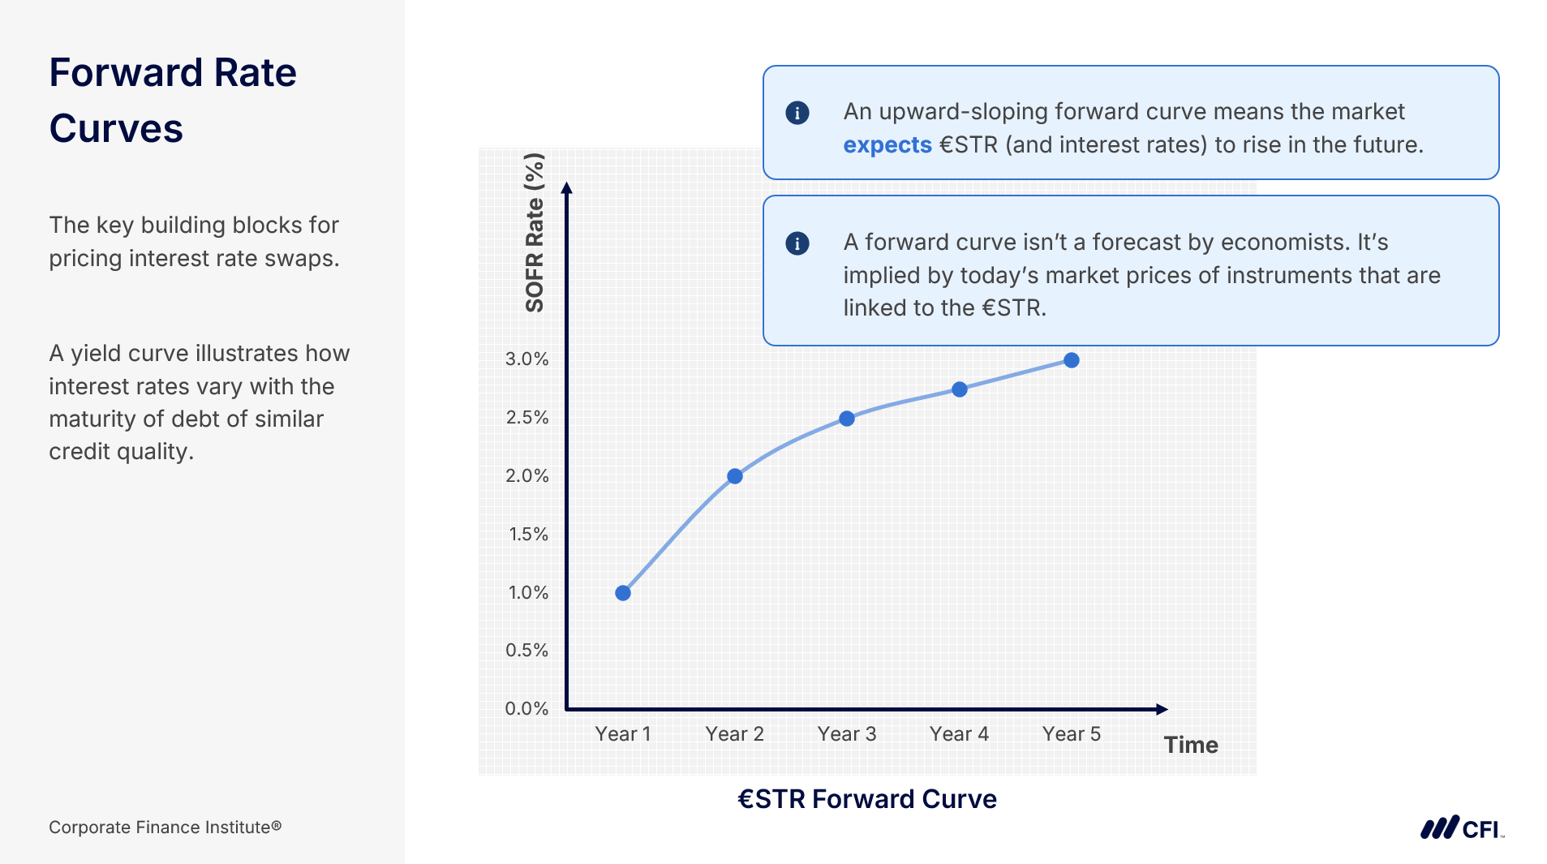Click the info icon beside the forecast note

pyautogui.click(x=797, y=243)
